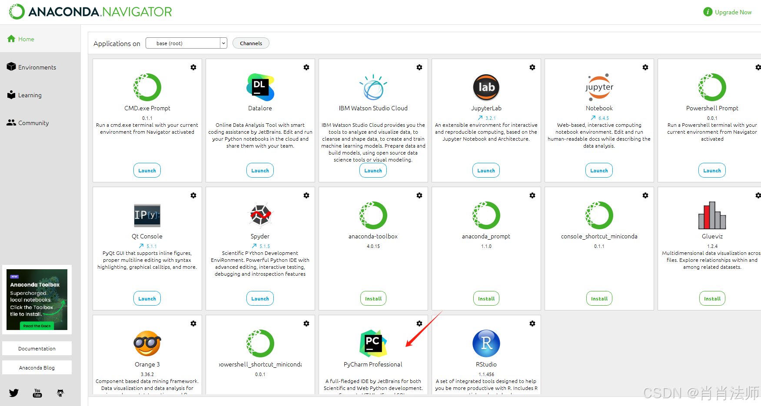Click Read the Docs on Toolbox banner
The height and width of the screenshot is (406, 761).
click(37, 326)
